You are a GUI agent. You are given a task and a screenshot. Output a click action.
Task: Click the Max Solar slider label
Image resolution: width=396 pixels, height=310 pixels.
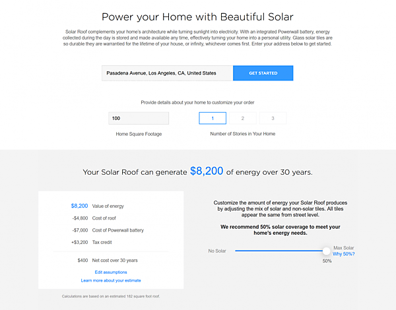(344, 247)
